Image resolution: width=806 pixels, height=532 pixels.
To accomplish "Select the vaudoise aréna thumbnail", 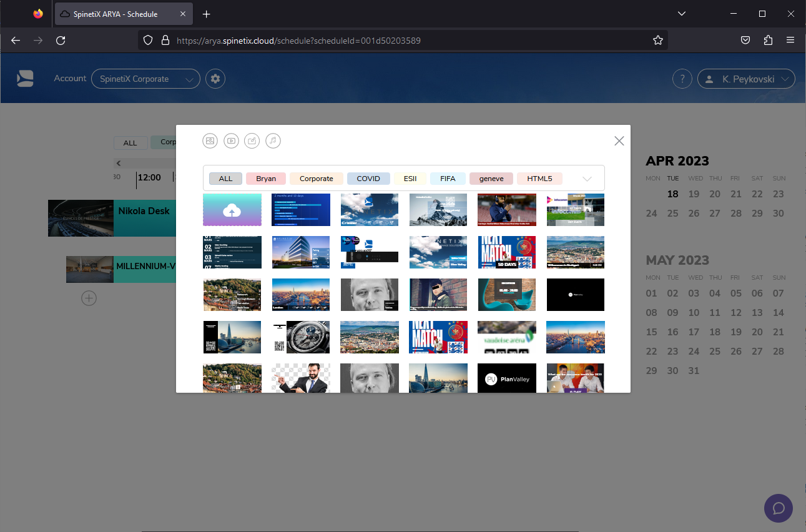I will pos(507,337).
